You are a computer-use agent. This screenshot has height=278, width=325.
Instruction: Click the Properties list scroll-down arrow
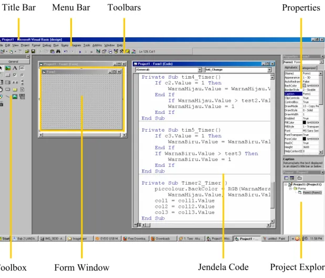(x=321, y=152)
